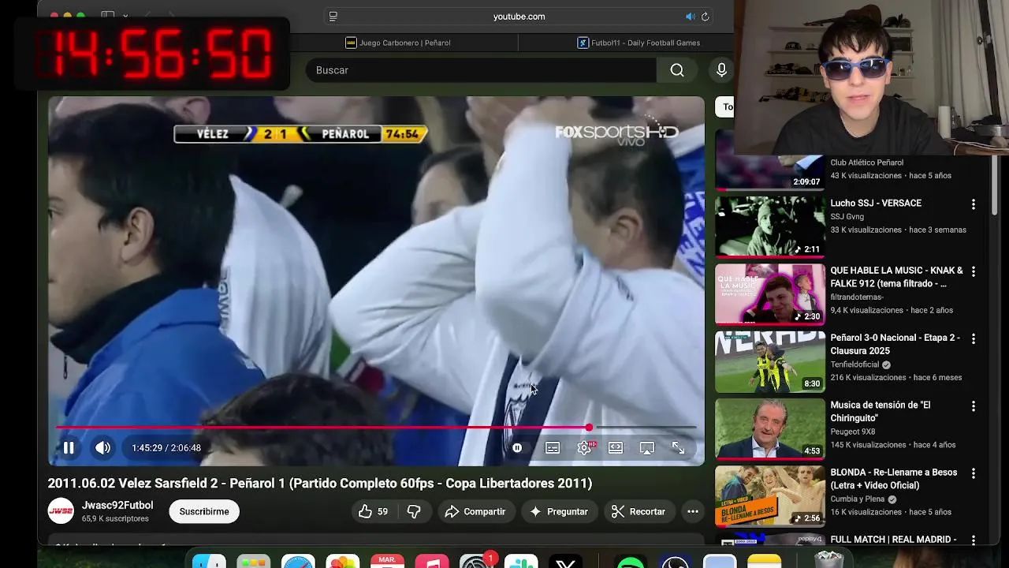Open options for El Chiringuito video
Image resolution: width=1009 pixels, height=568 pixels.
[973, 406]
